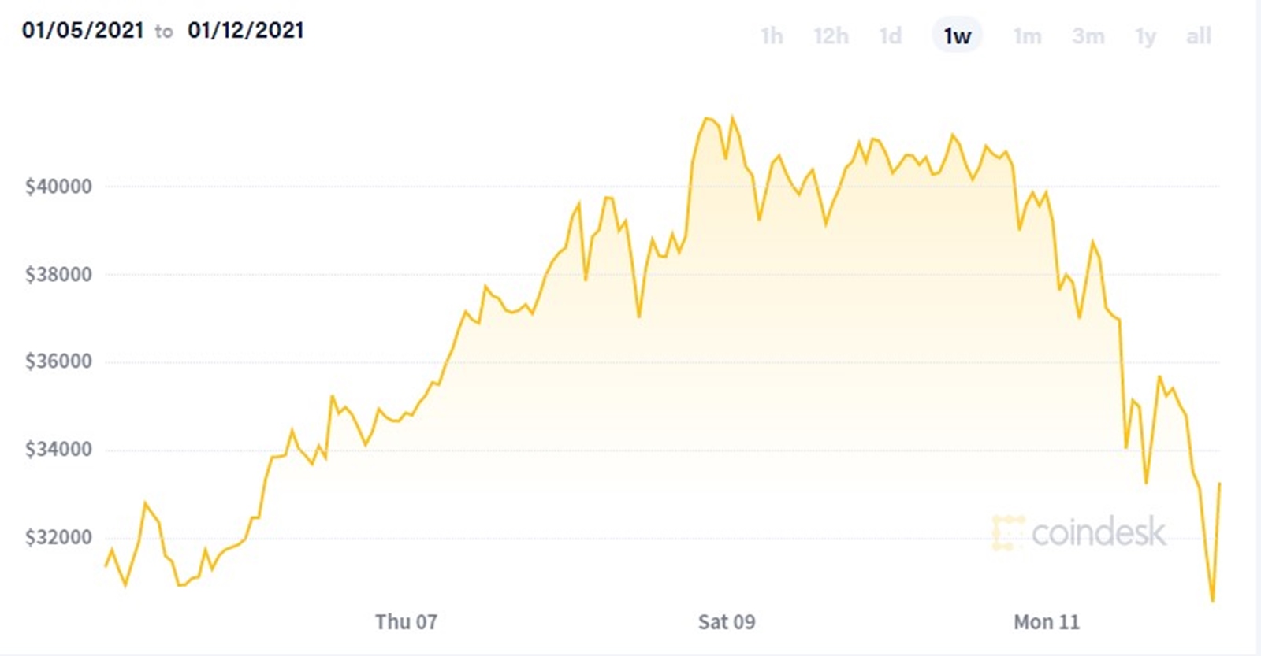The height and width of the screenshot is (656, 1261).
Task: Click the $38000 price axis label
Action: 58,274
